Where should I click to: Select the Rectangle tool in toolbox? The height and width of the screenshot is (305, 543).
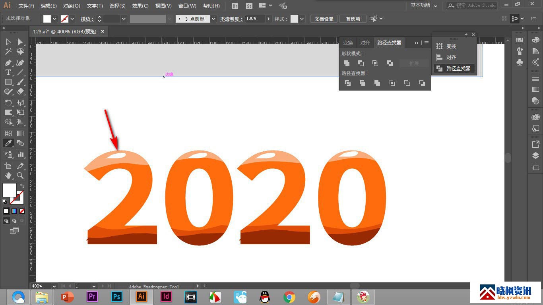pos(8,82)
